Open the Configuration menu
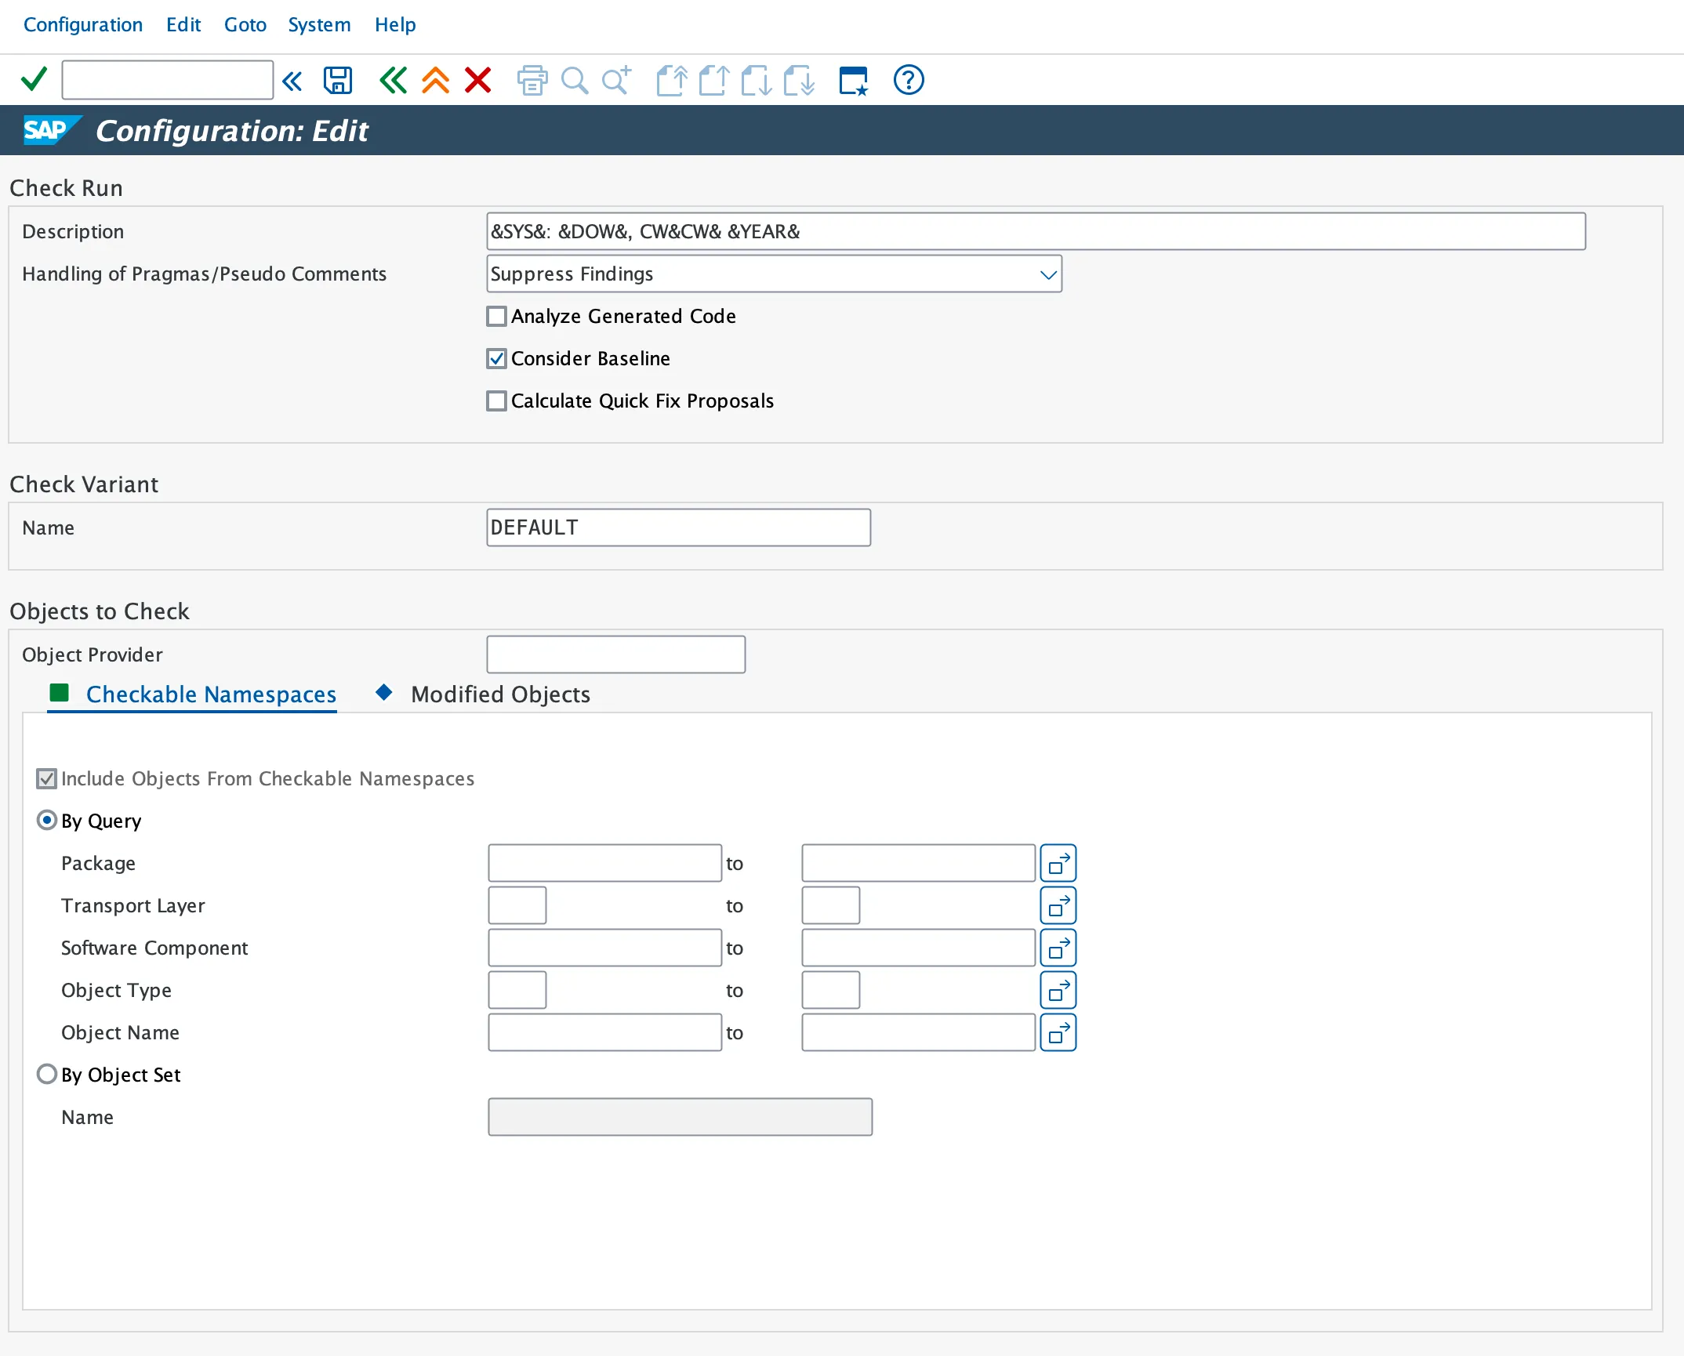1684x1356 pixels. coord(83,24)
